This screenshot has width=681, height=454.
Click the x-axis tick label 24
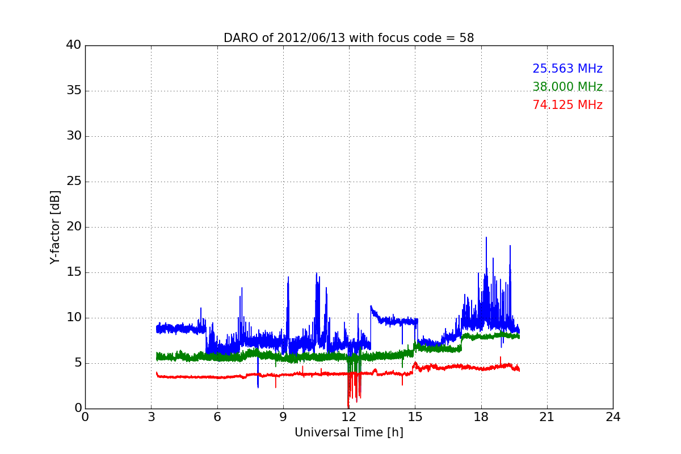[613, 417]
